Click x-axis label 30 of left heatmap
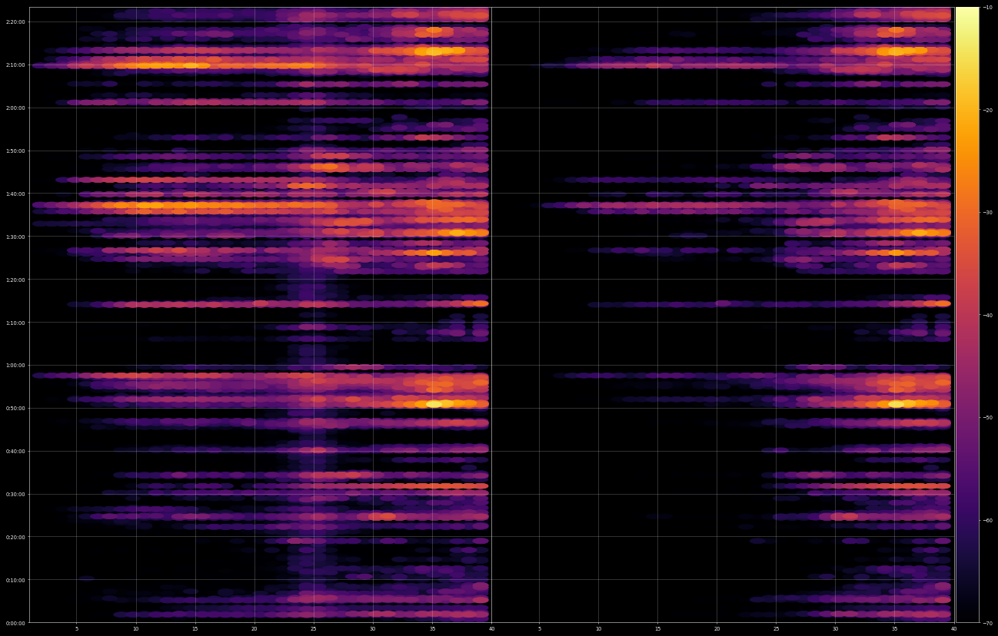The image size is (998, 636). tap(373, 629)
